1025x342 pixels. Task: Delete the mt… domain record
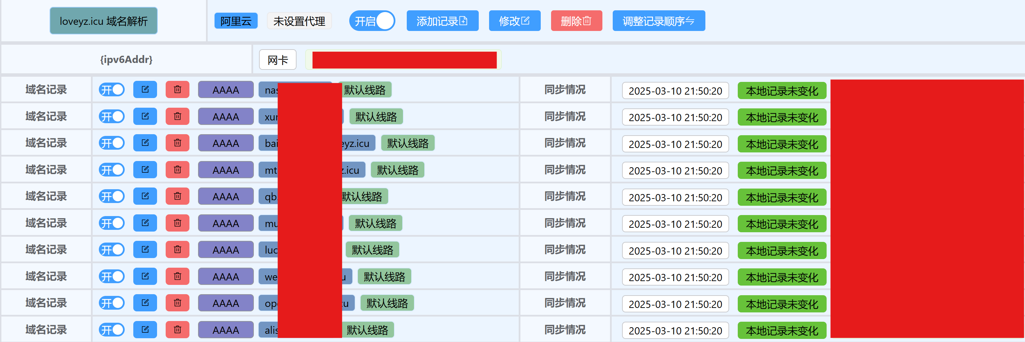coord(177,169)
